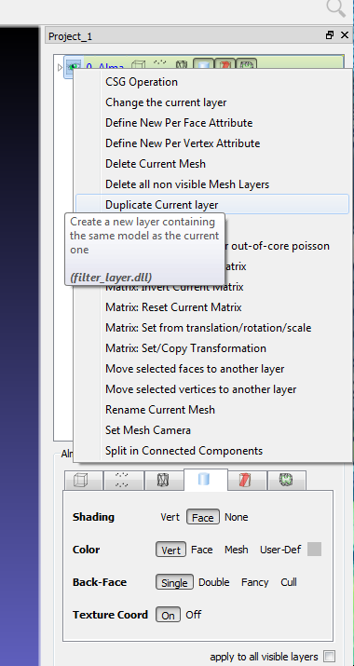354x666 pixels.
Task: Open the red selection render tab
Action: point(247,481)
